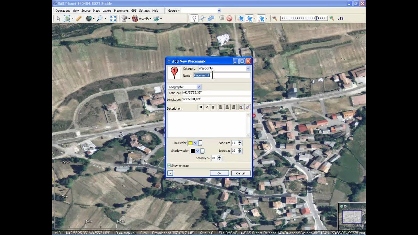Click the red placemark pin icon preview
The image size is (418, 235).
click(x=174, y=72)
